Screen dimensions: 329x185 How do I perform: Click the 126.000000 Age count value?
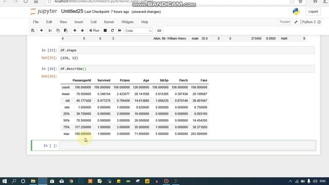point(141,87)
